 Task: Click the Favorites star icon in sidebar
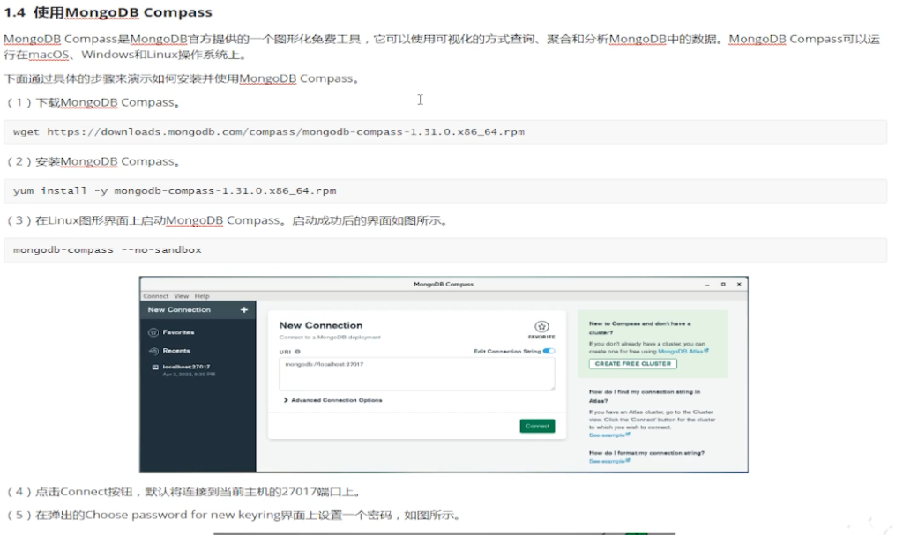click(x=153, y=332)
